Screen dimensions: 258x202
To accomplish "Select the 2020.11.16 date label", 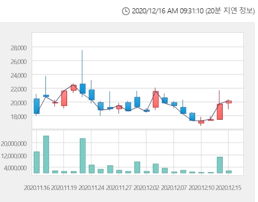I will [37, 188].
